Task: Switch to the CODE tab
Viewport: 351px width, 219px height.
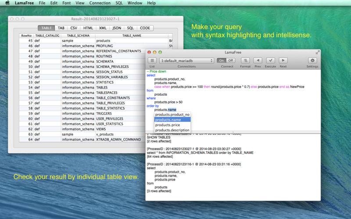Action: [x=145, y=28]
